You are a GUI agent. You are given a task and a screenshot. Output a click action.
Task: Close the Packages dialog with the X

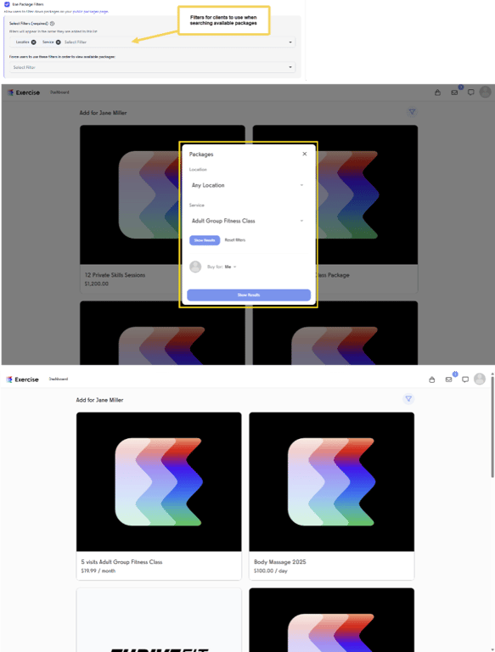pyautogui.click(x=305, y=154)
